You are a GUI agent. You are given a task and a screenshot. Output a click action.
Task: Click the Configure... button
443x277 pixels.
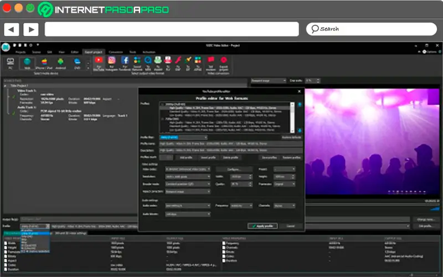[x=234, y=170]
